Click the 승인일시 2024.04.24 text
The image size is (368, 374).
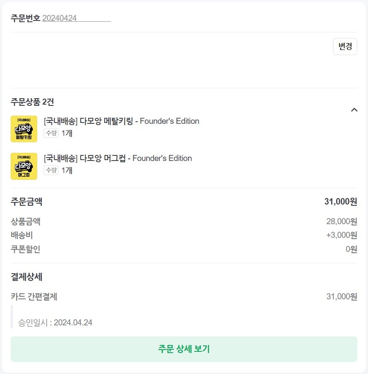coord(55,323)
